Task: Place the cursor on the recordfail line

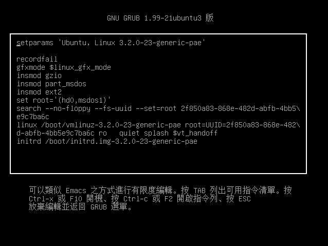Action: [x=37, y=59]
